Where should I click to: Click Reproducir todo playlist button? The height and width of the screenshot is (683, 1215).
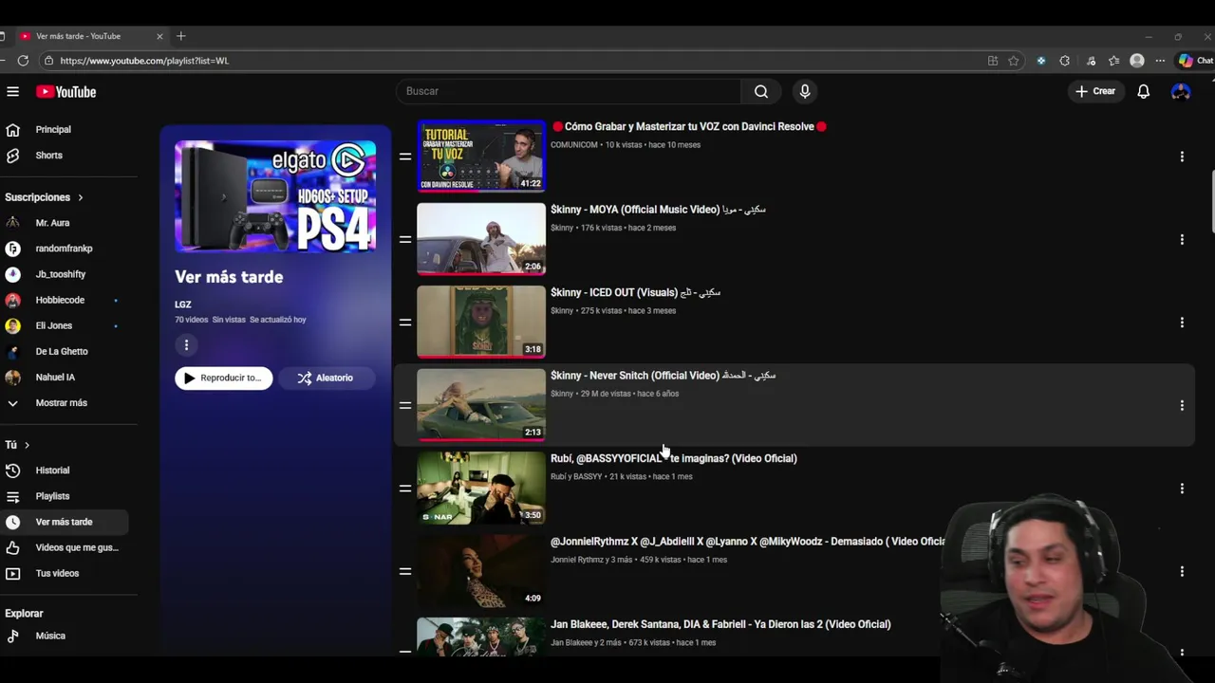click(x=224, y=378)
